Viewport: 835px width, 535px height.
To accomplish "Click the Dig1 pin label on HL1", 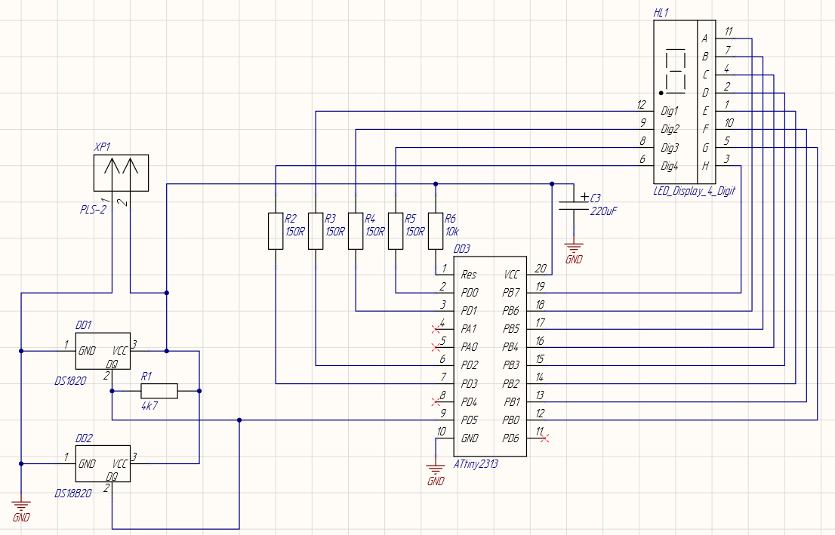I will [x=670, y=111].
